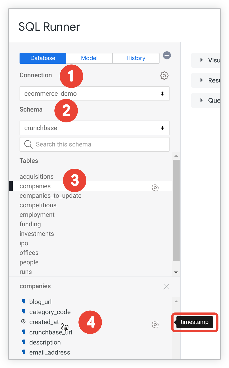Click the type icon next to email_address
Screen dimensions: 229x368
24,352
